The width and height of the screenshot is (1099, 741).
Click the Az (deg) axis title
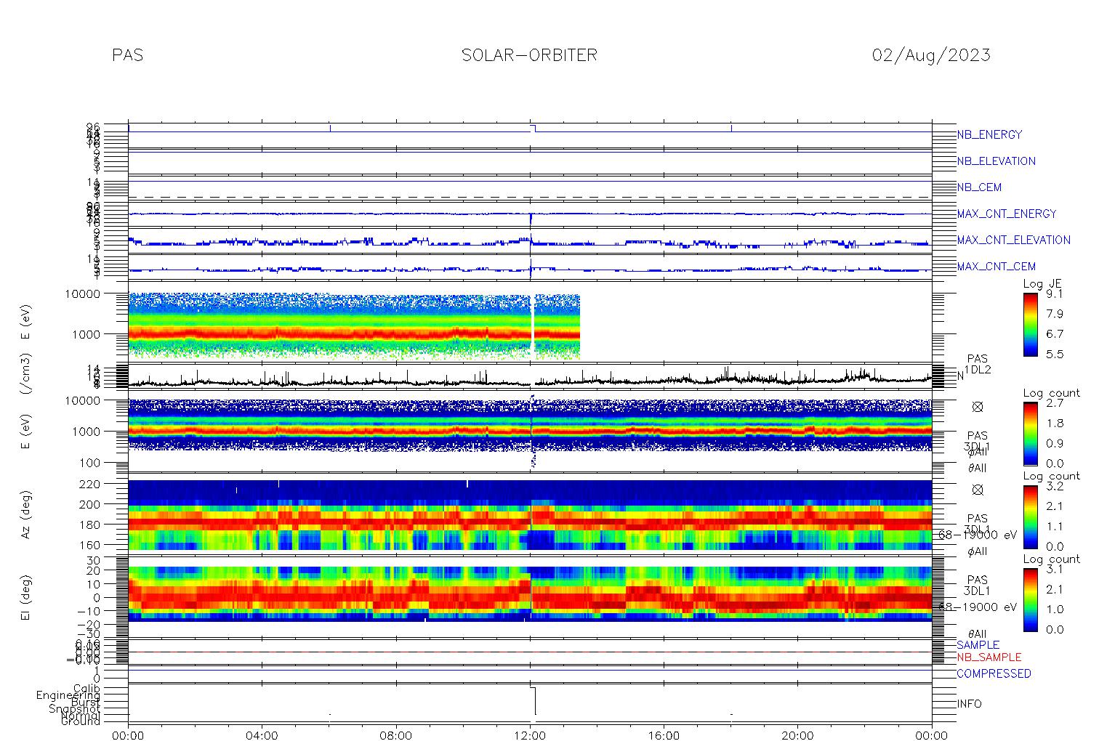point(26,514)
